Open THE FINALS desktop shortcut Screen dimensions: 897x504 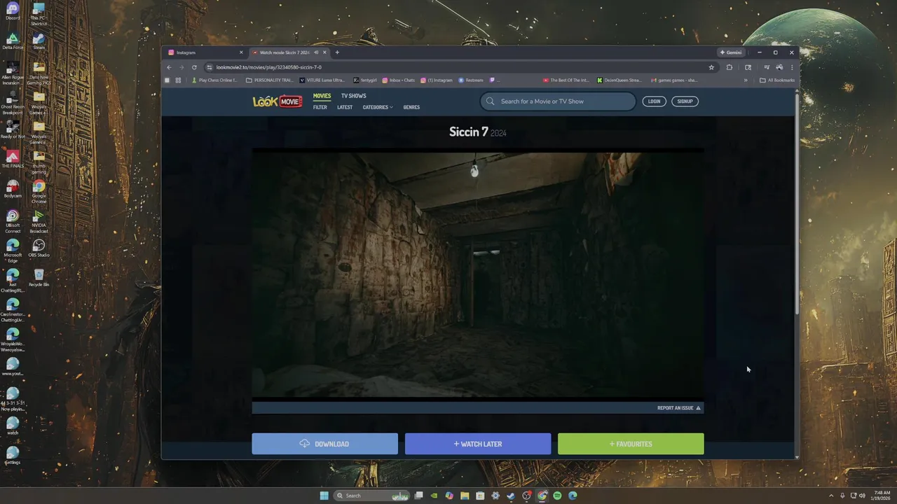pos(13,159)
